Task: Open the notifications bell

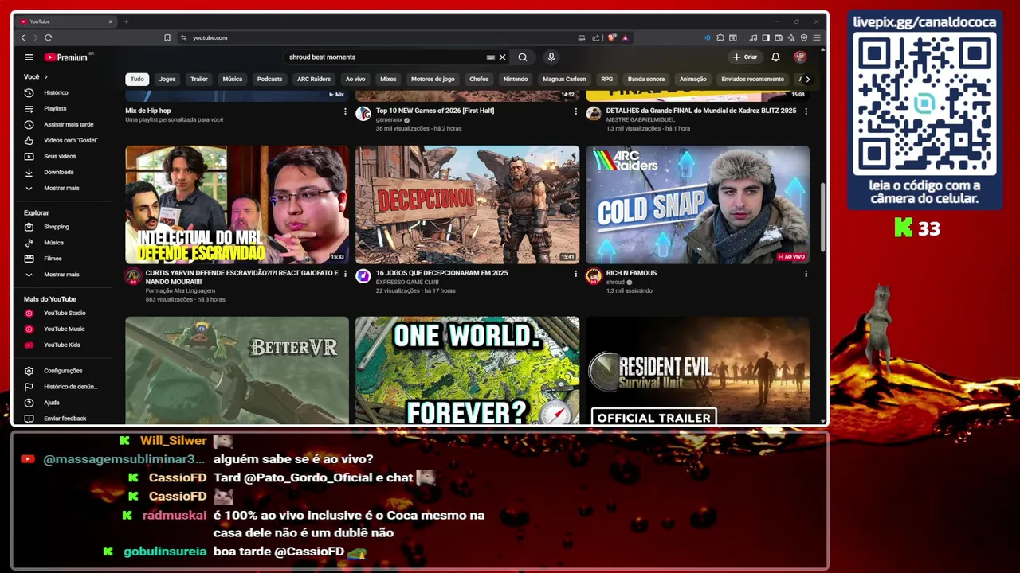Action: pyautogui.click(x=775, y=57)
